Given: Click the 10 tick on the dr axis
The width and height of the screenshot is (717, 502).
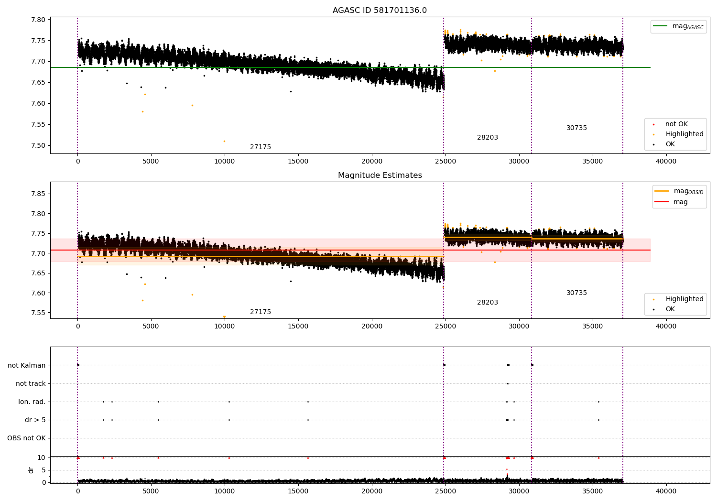Looking at the screenshot, I should coord(42,458).
